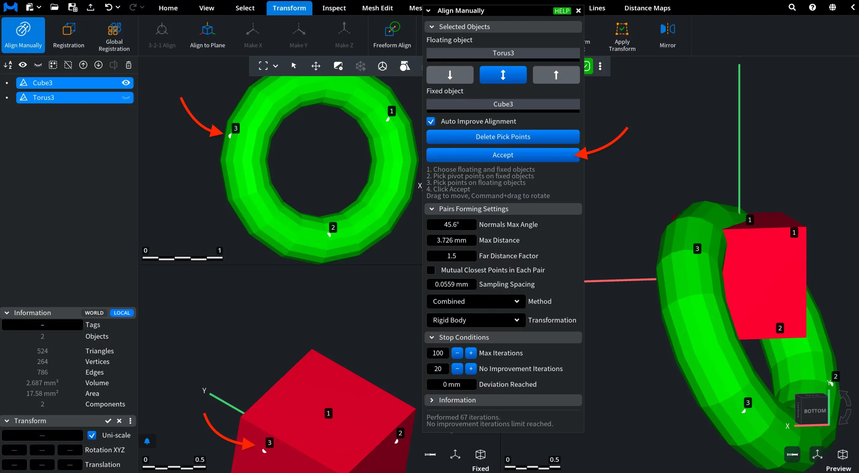Open the Distance Maps tab
Viewport: 859px width, 473px height.
coord(647,8)
